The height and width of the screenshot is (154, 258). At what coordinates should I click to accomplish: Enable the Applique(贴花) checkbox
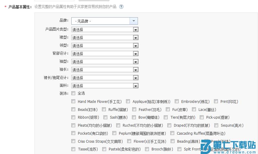tap(128, 101)
